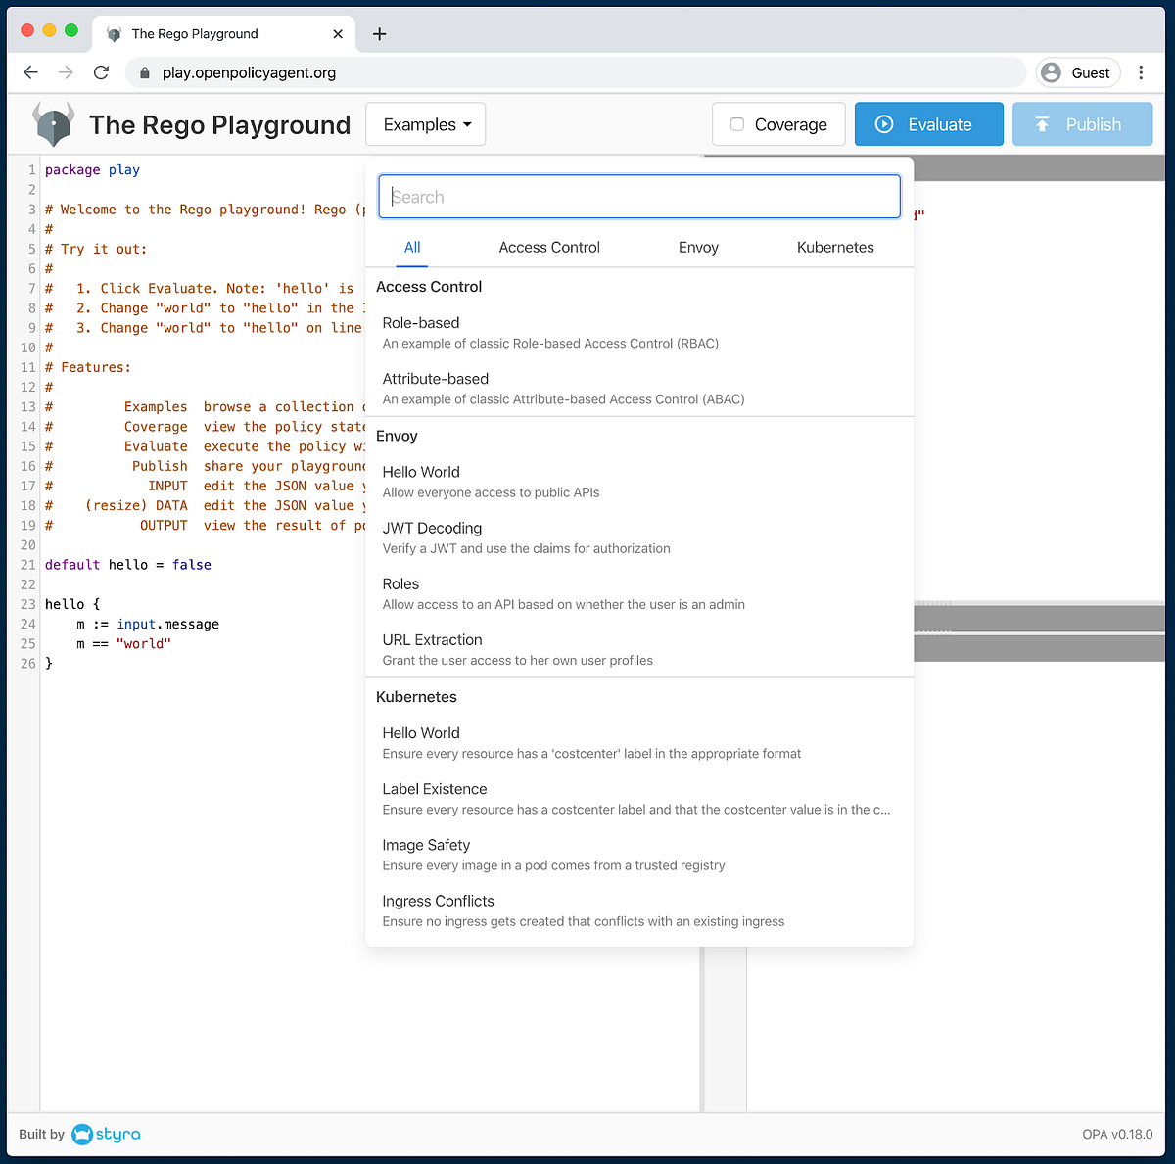Screen dimensions: 1175x1164
Task: Click the play icon inside the Evaluate button
Action: [x=885, y=123]
